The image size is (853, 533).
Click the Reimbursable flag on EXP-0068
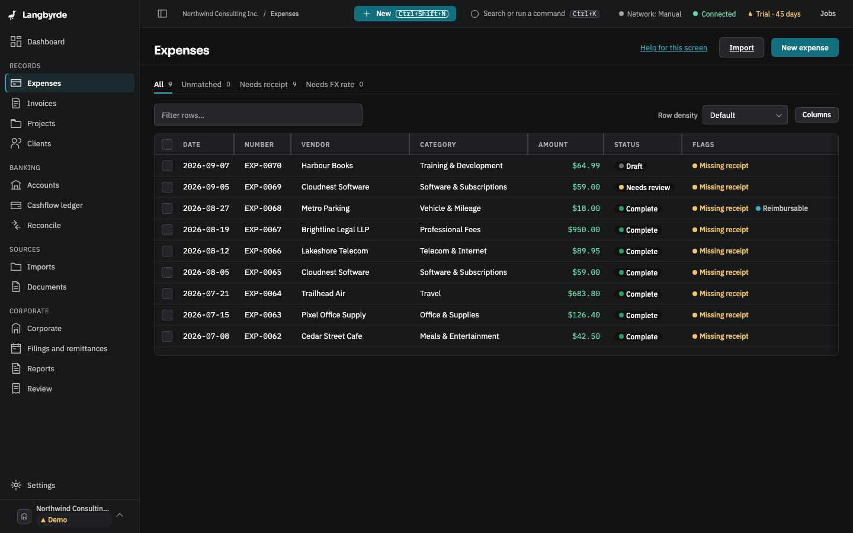click(x=782, y=208)
